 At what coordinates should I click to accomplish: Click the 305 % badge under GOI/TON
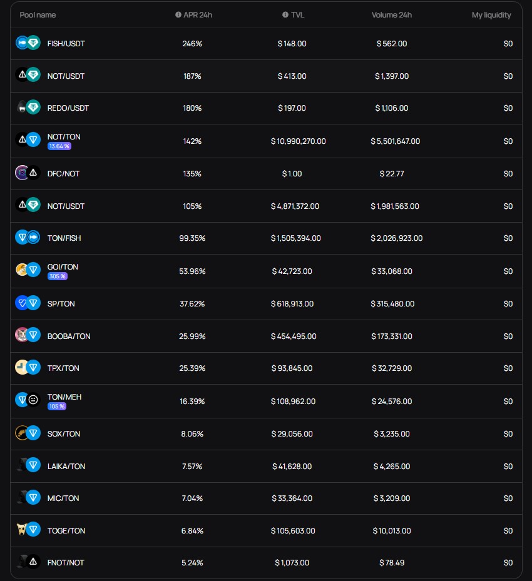(58, 276)
